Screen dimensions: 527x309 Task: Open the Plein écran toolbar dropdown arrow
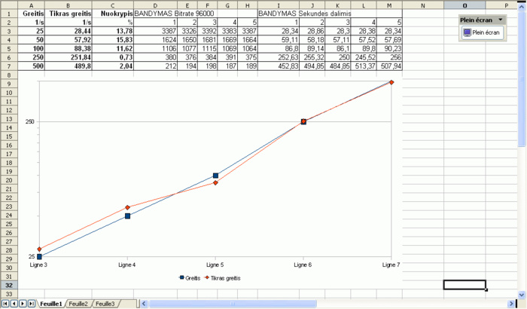pos(501,20)
